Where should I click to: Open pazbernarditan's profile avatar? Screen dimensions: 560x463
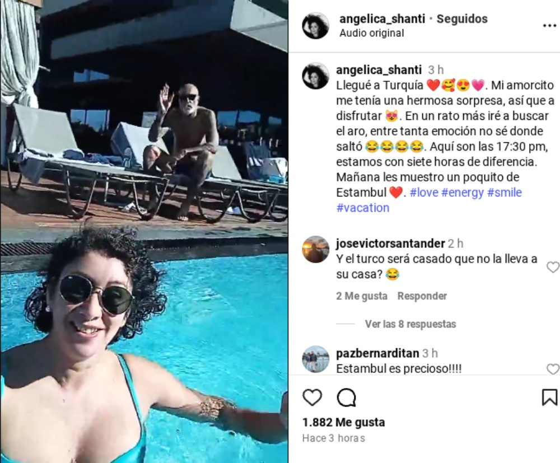click(315, 359)
